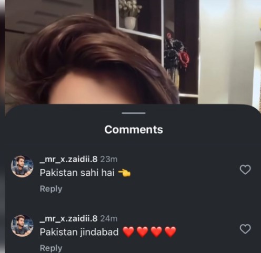Screen dimensions: 261x253
Task: Like the "Pakistan sahi hai" comment
Action: 245,170
